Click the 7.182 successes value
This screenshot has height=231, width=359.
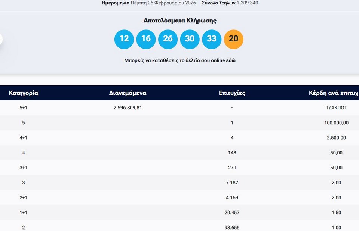click(x=232, y=183)
